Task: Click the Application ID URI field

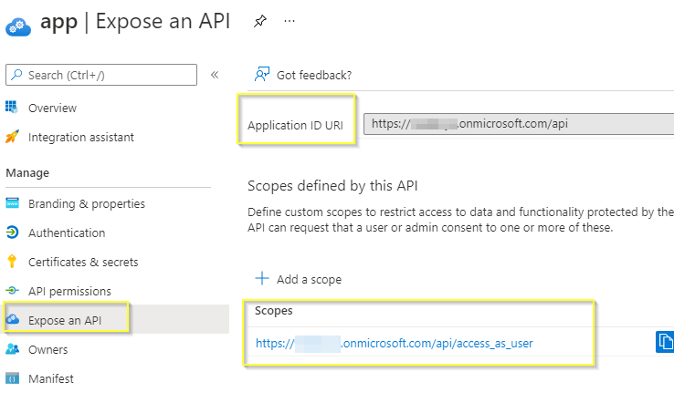Action: tap(519, 124)
